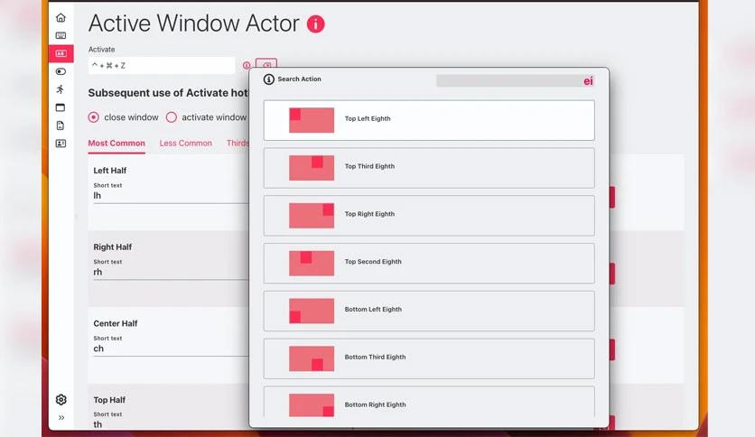Click the Top Left Eighth preview thumbnail
Image resolution: width=755 pixels, height=437 pixels.
[312, 120]
